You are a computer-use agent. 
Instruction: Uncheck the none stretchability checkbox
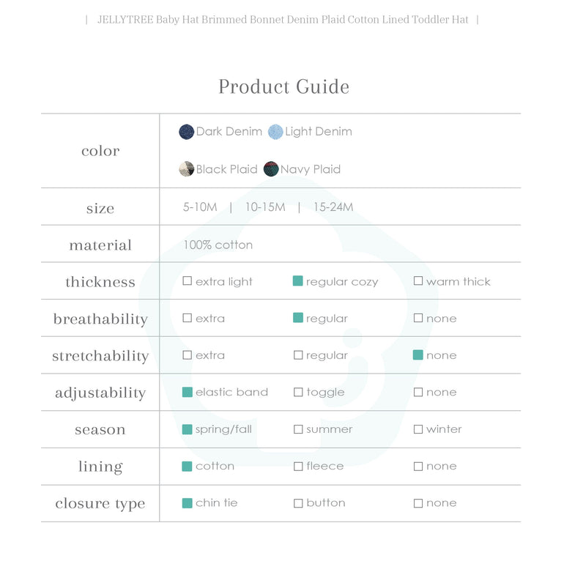coord(418,355)
